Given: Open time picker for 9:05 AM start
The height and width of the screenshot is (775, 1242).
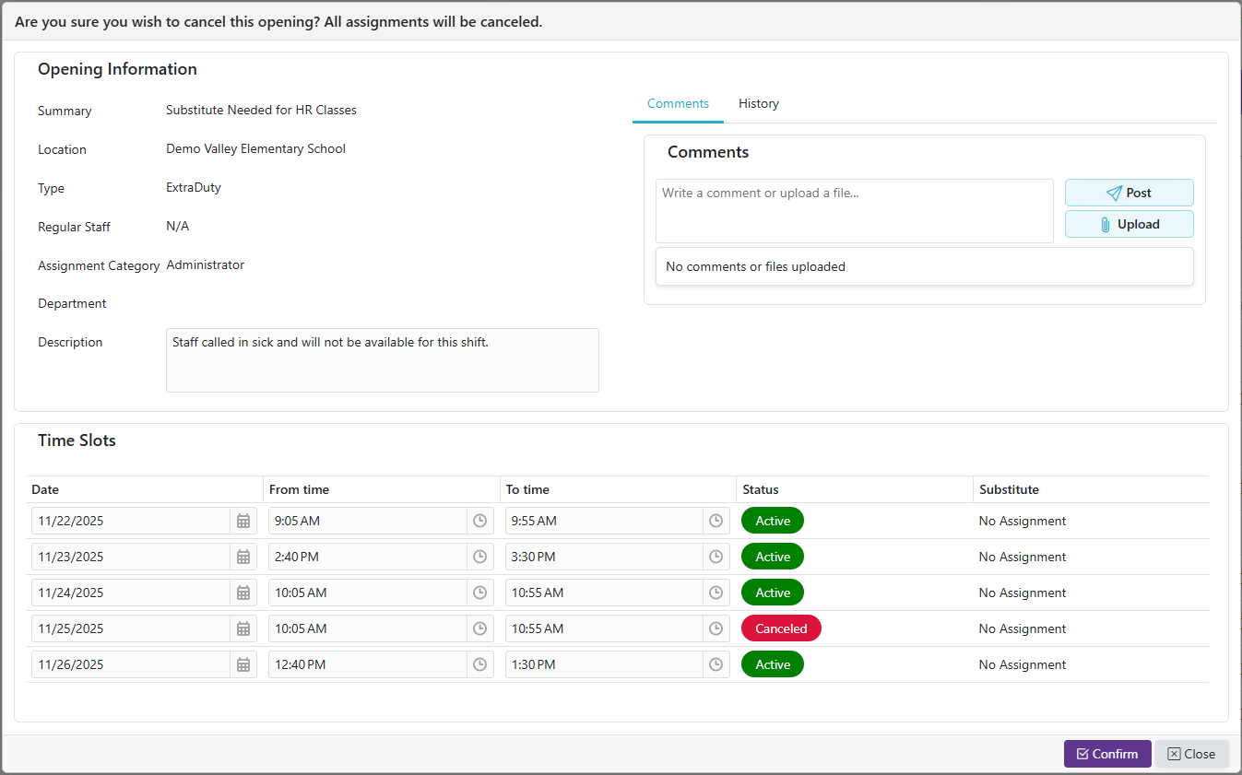Looking at the screenshot, I should pyautogui.click(x=479, y=521).
